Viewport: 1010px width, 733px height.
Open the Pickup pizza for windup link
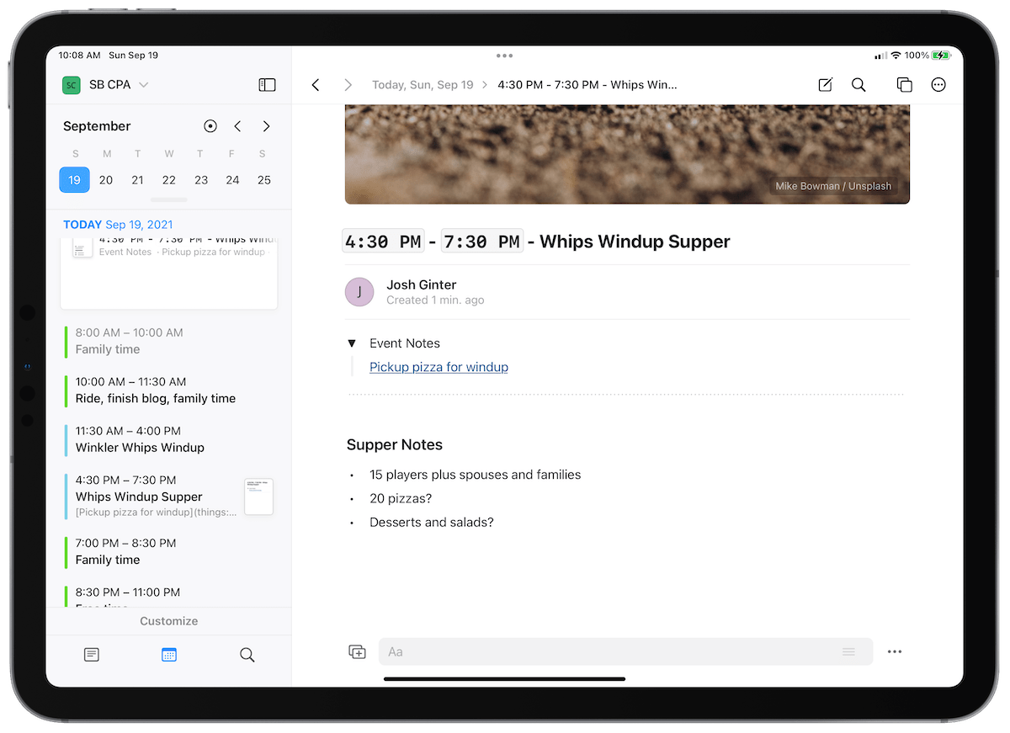[439, 367]
